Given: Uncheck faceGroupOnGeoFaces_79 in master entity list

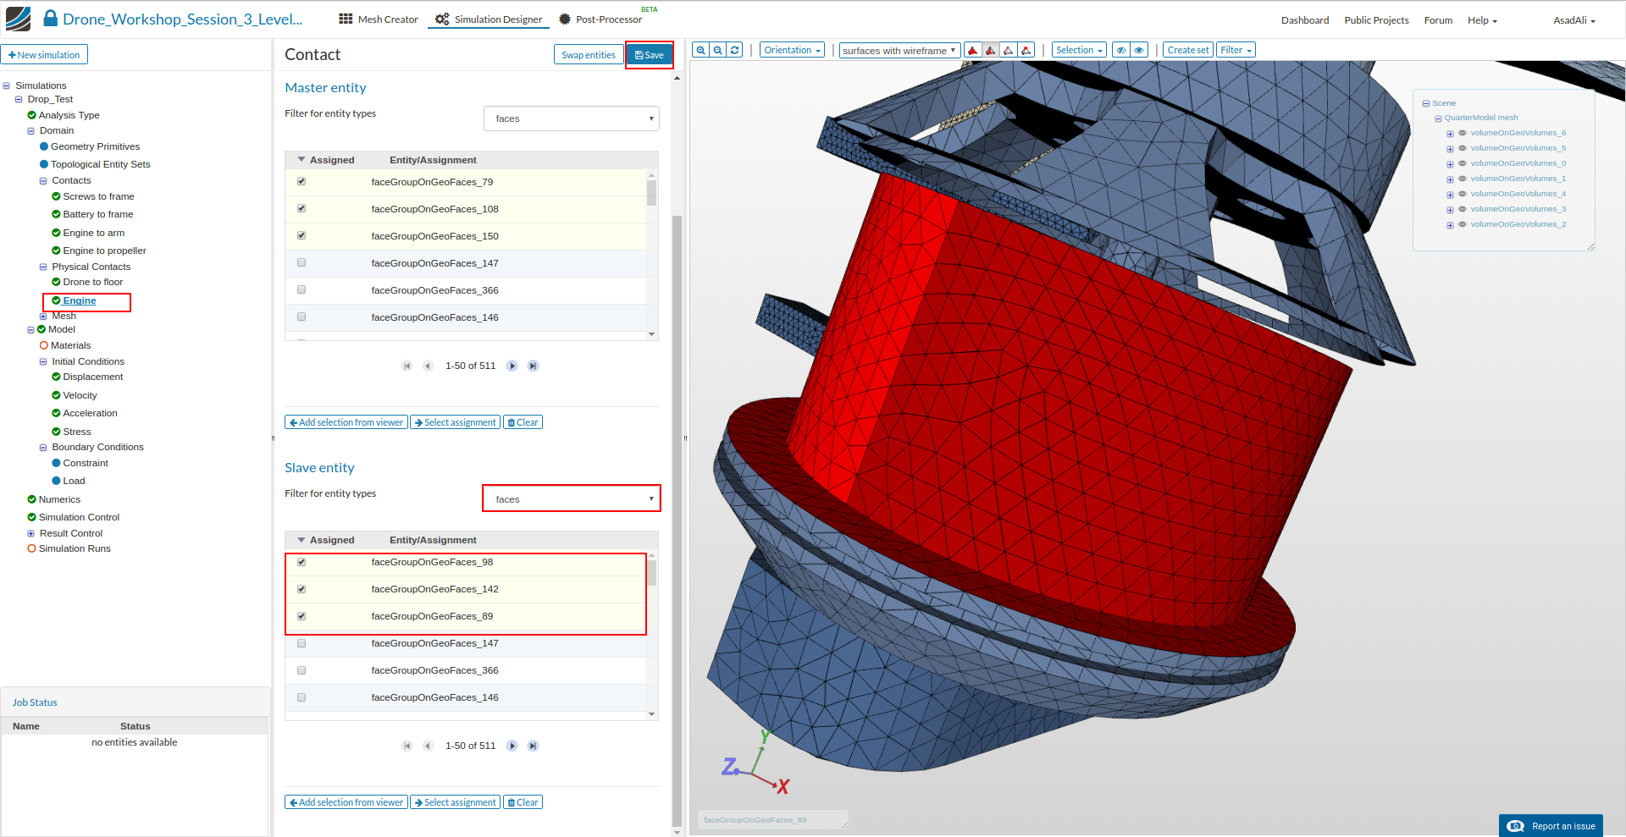Looking at the screenshot, I should click(x=301, y=182).
